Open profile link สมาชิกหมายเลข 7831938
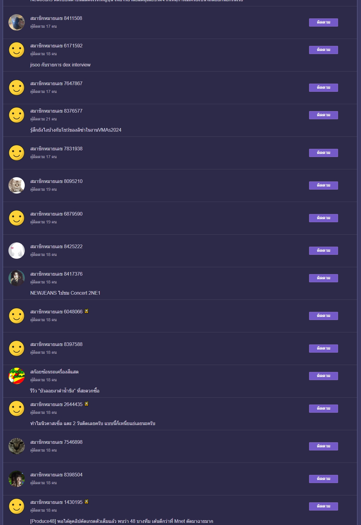Screen dimensions: 361x525 click(56, 149)
